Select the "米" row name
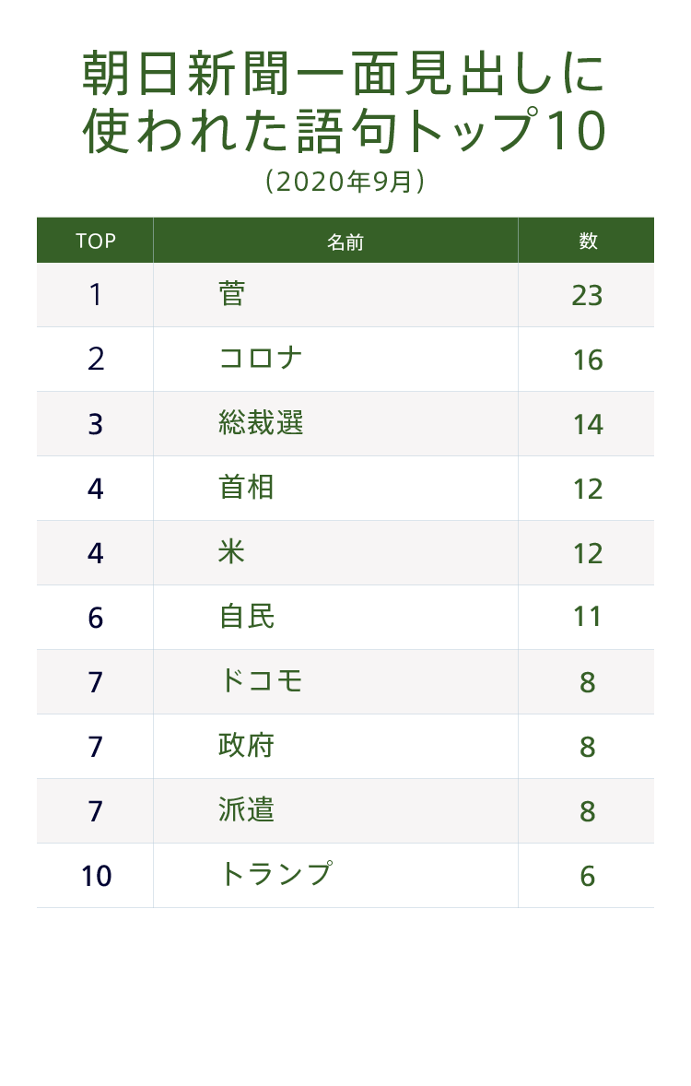The image size is (691, 1086). [232, 552]
